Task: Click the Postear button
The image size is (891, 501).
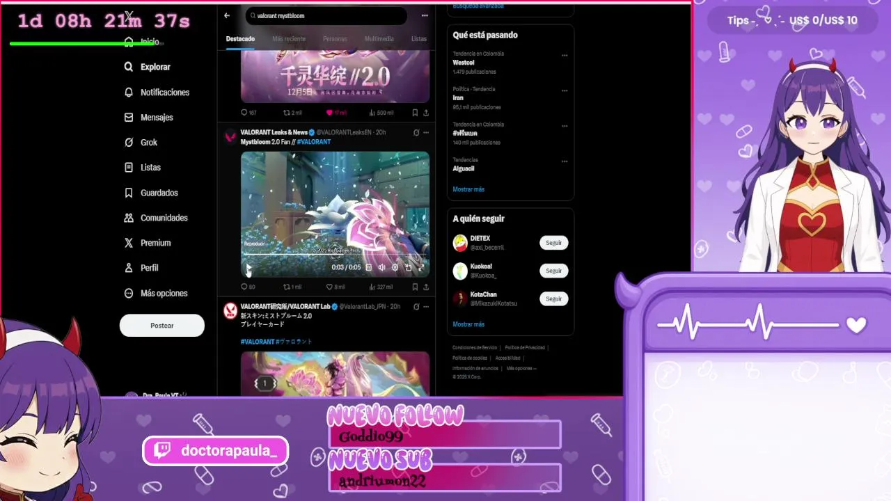Action: [162, 326]
